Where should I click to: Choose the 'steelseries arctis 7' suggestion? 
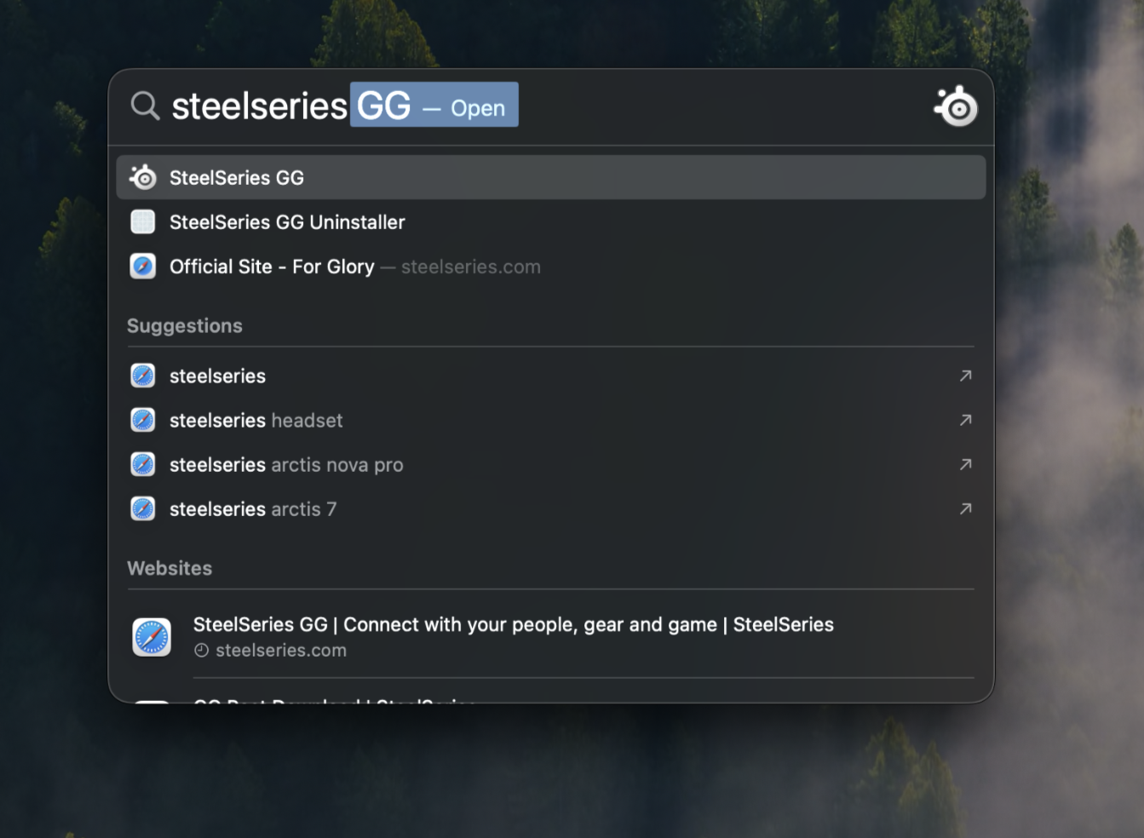(x=550, y=508)
